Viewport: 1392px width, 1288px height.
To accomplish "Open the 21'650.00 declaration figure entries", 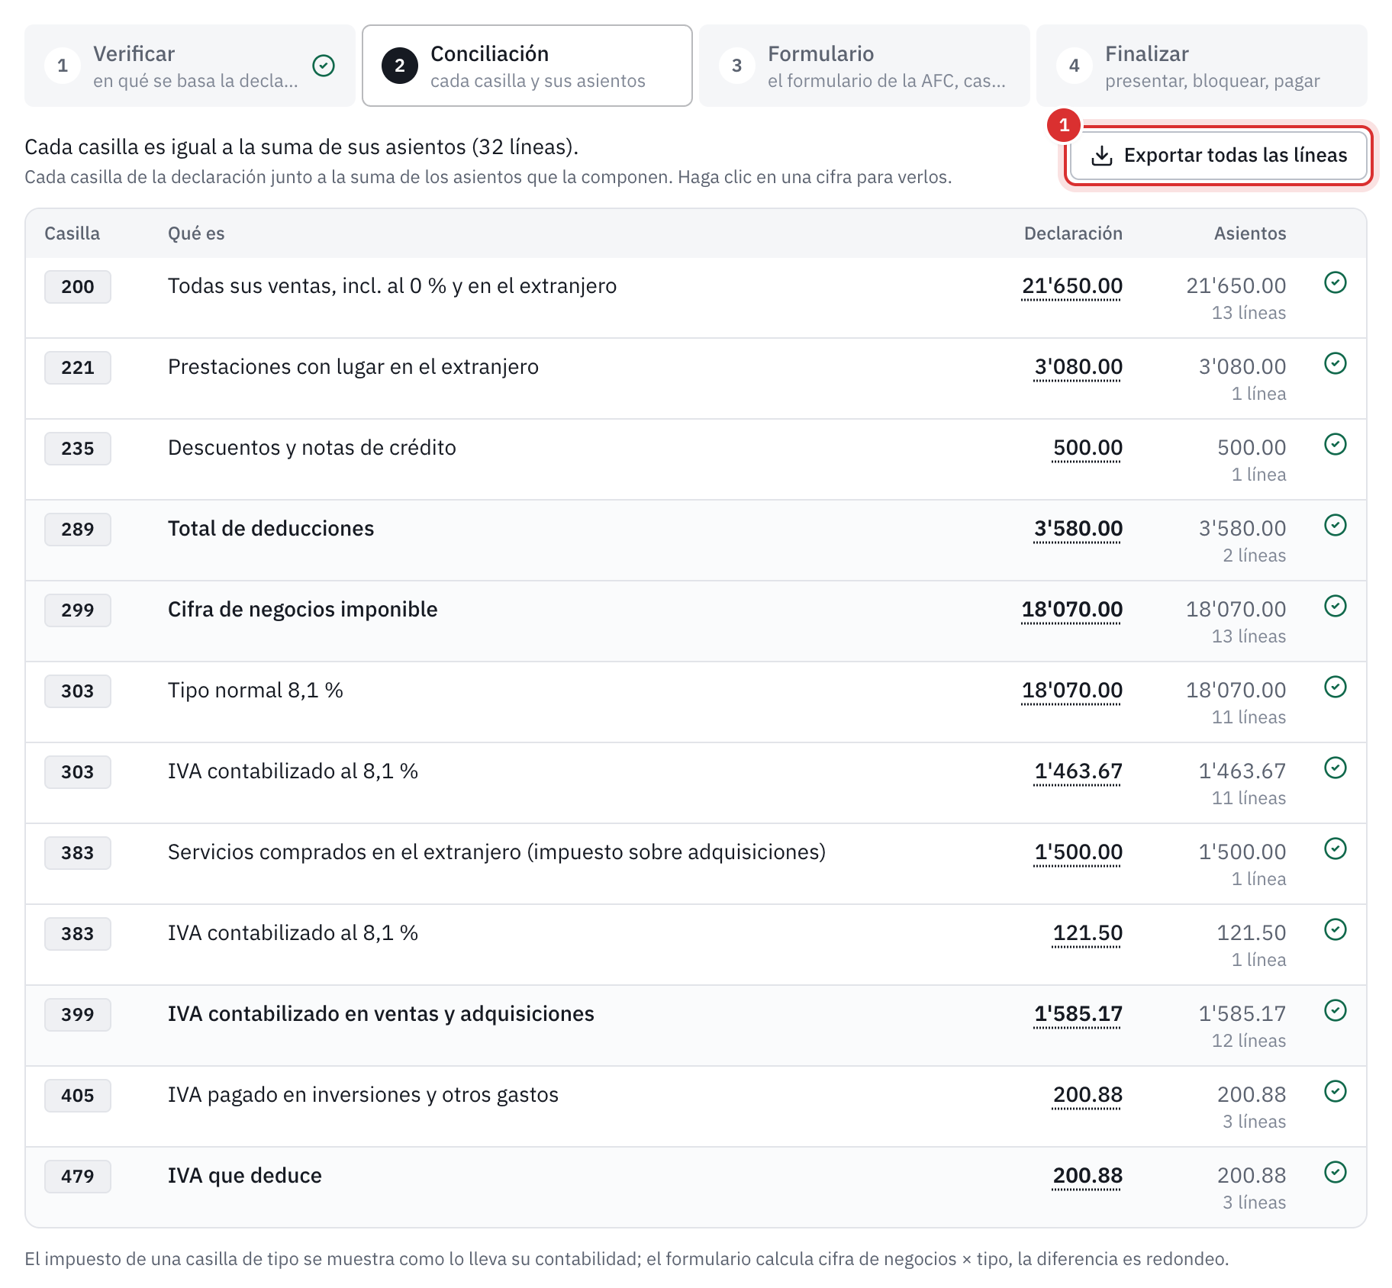I will (x=1072, y=286).
